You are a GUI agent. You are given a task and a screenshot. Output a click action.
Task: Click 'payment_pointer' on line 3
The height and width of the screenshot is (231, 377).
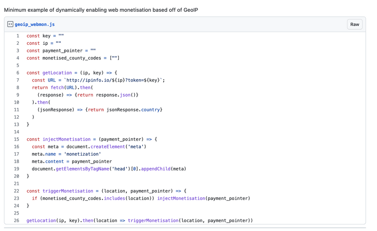(x=63, y=50)
